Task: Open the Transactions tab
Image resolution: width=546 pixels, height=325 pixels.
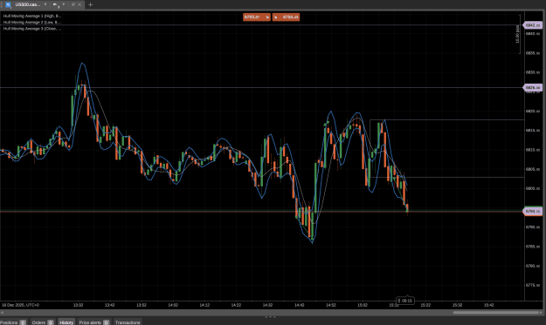Action: click(x=128, y=322)
